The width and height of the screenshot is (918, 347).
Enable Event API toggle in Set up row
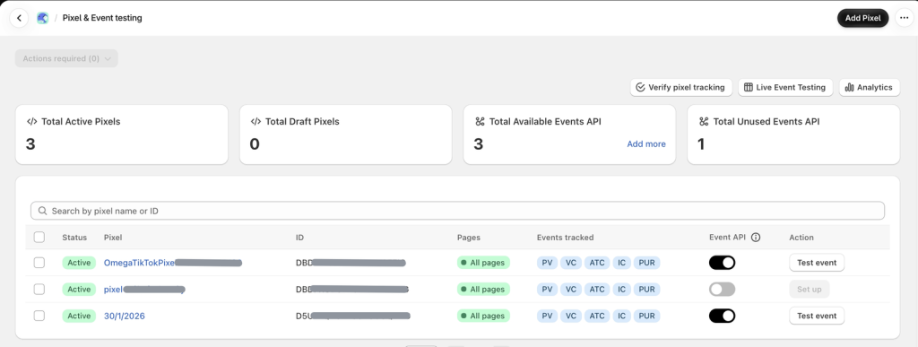pyautogui.click(x=722, y=289)
